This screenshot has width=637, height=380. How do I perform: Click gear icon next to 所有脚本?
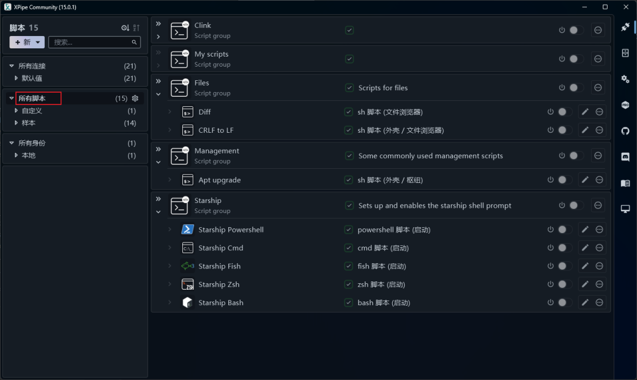tap(135, 99)
